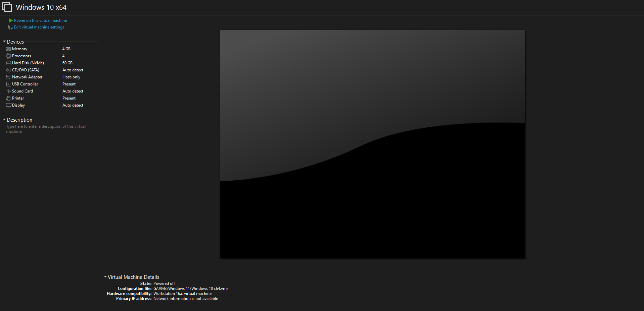
Task: Click the Sound Card speaker icon
Action: 9,91
